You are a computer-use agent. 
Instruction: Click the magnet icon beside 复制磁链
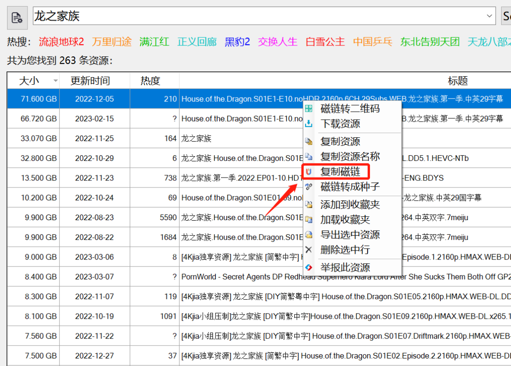(x=308, y=171)
